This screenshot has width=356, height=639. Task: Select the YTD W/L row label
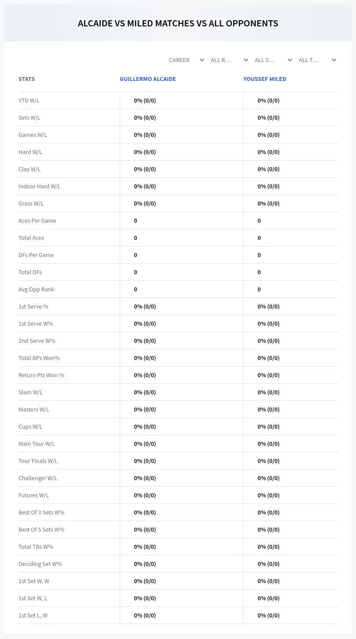29,100
